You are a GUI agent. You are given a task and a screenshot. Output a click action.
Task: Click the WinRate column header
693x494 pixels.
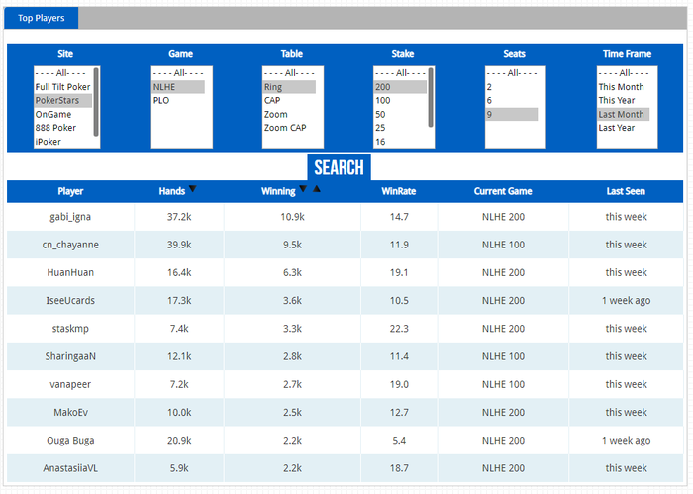pos(399,191)
